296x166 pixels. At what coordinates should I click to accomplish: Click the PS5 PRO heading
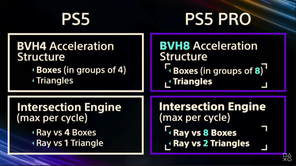click(x=218, y=19)
